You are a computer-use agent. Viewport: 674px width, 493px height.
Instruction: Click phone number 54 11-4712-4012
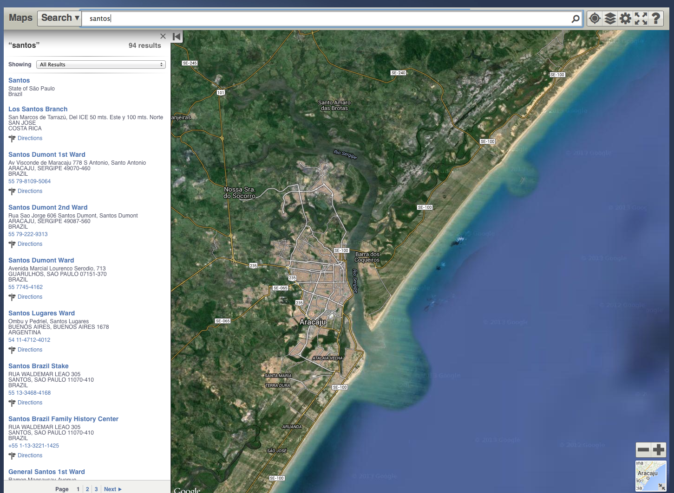coord(29,340)
